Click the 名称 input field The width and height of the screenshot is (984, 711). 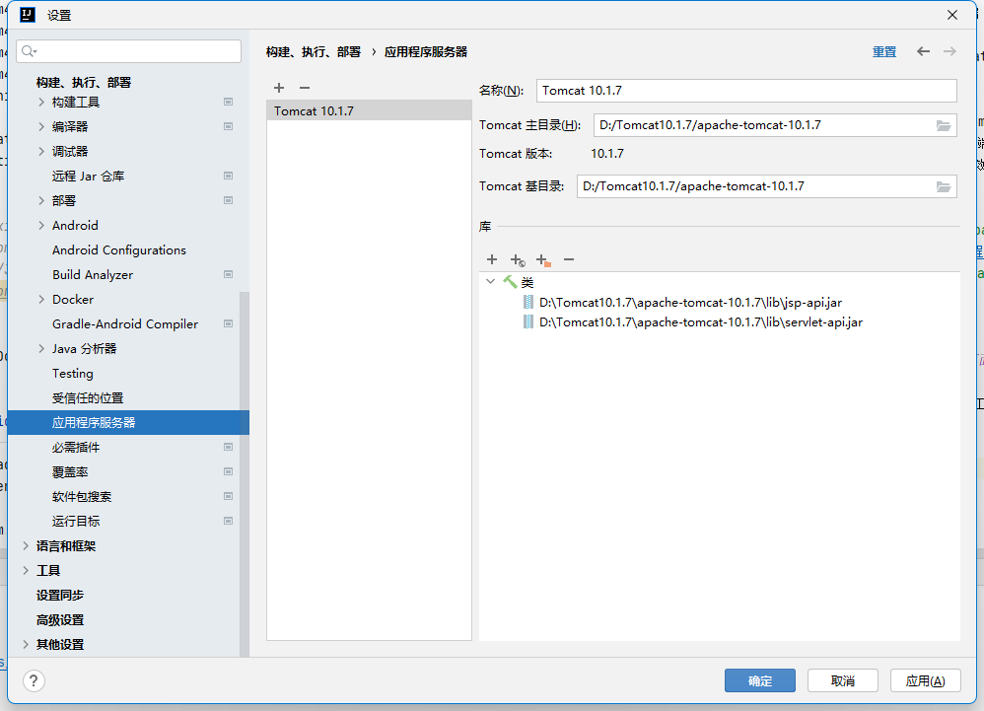pos(746,91)
